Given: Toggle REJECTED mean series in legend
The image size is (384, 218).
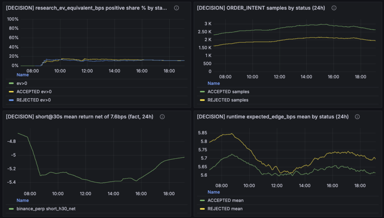Looking at the screenshot, I should click(x=225, y=209).
